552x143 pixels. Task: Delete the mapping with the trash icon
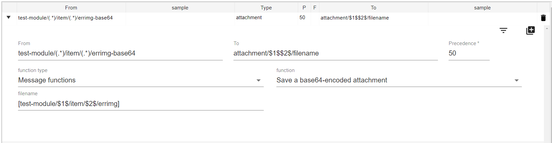(543, 18)
